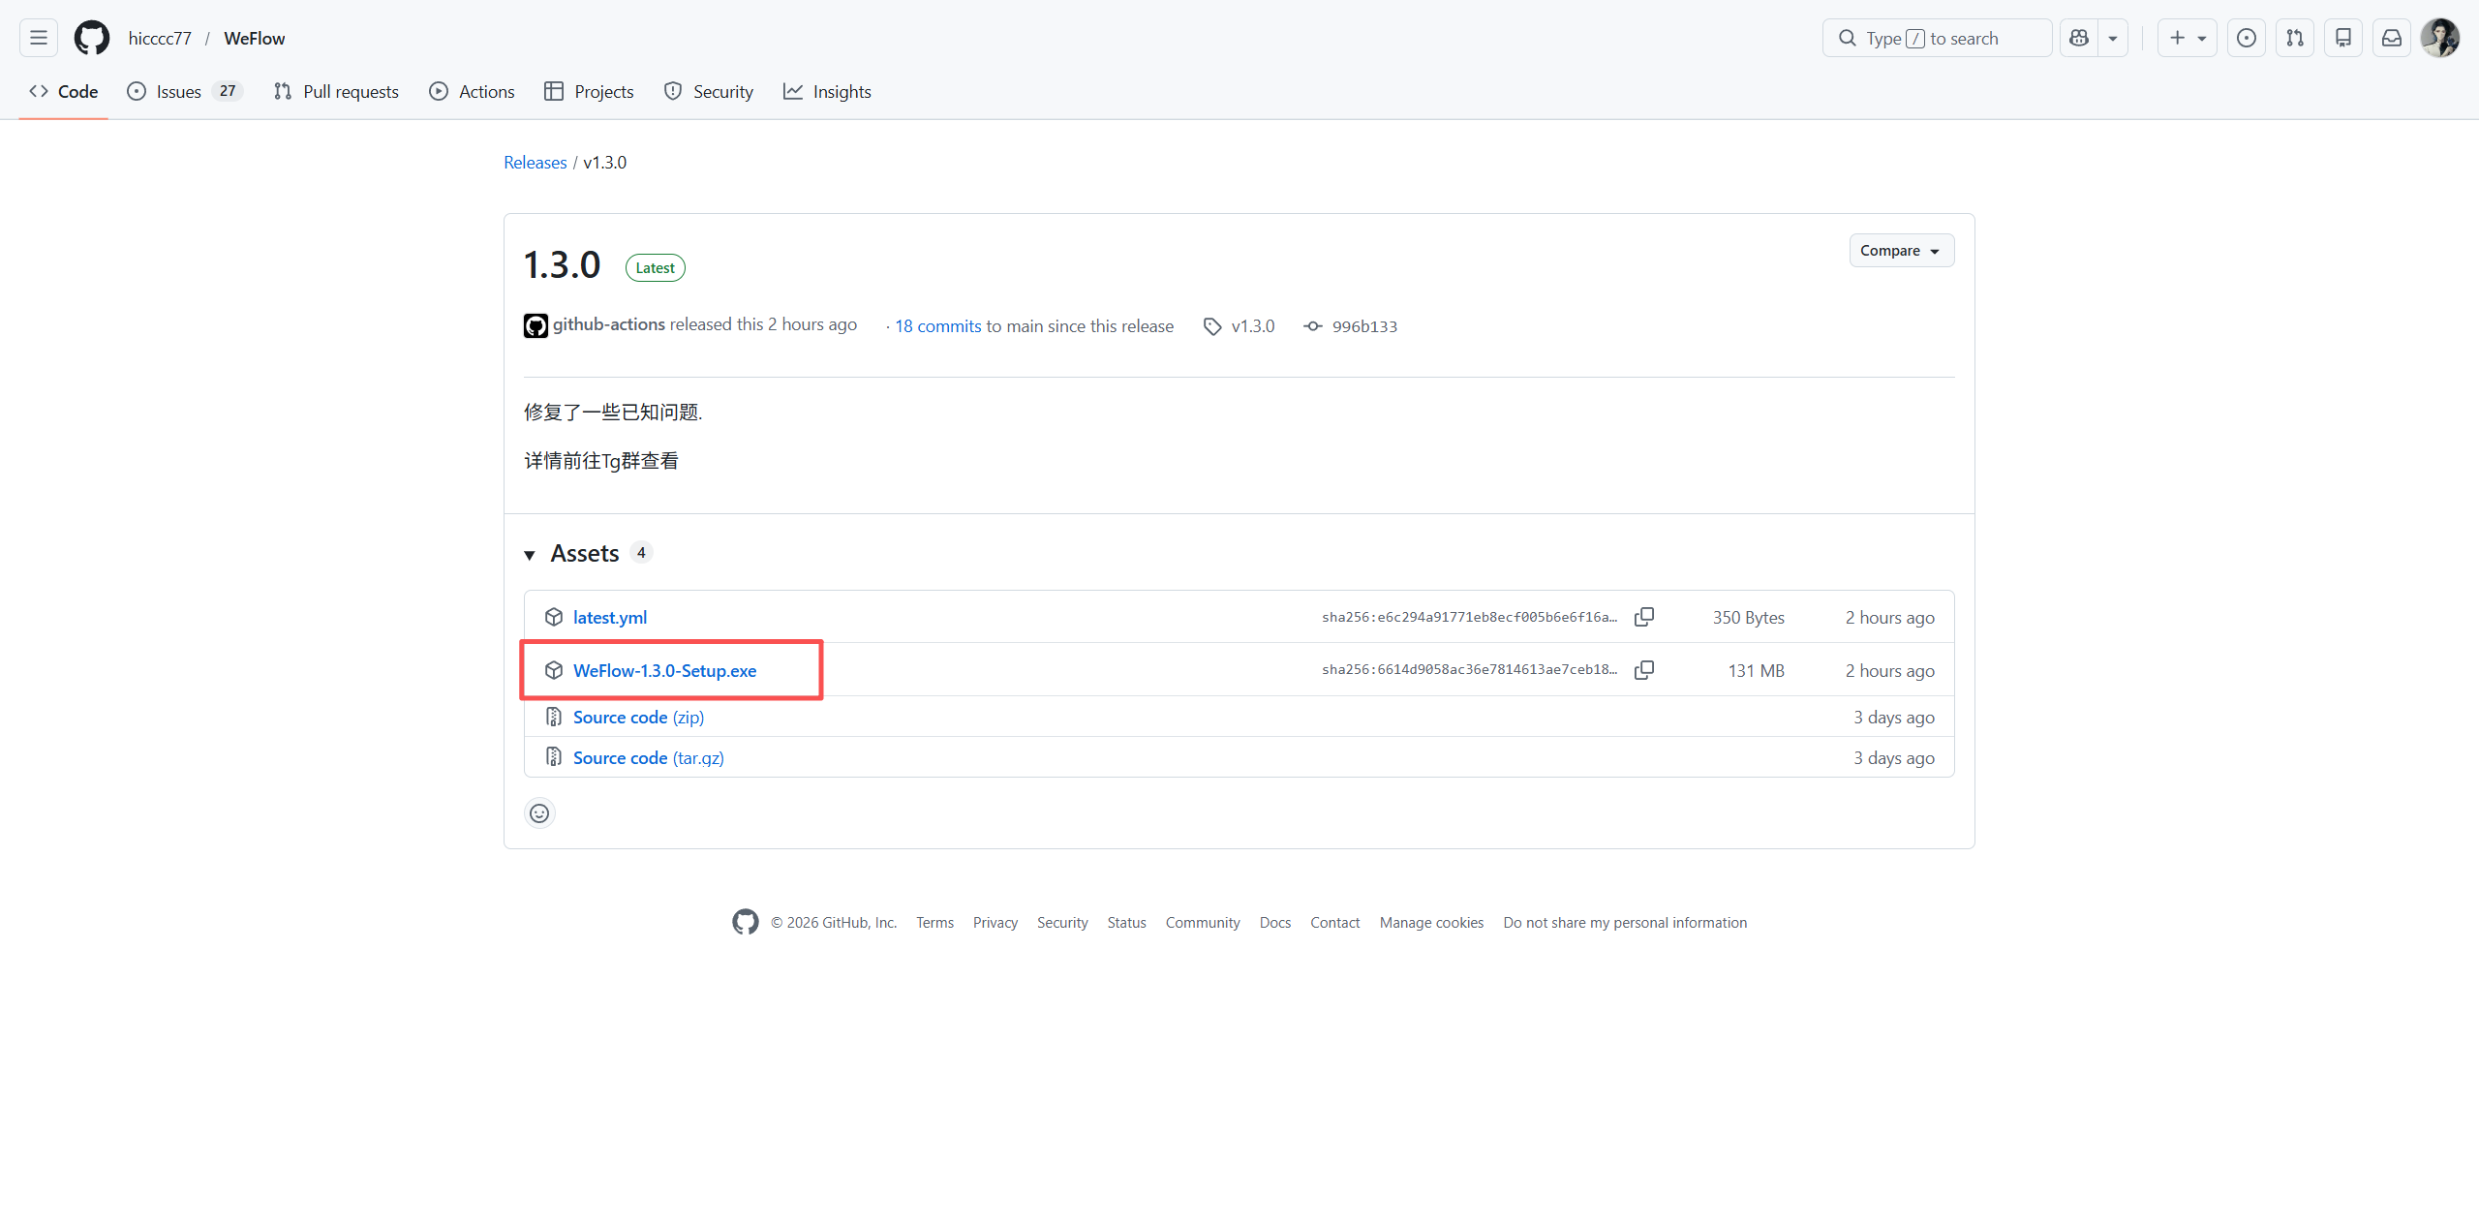2479x1225 pixels.
Task: Expand the create new plus dropdown
Action: 2188,38
